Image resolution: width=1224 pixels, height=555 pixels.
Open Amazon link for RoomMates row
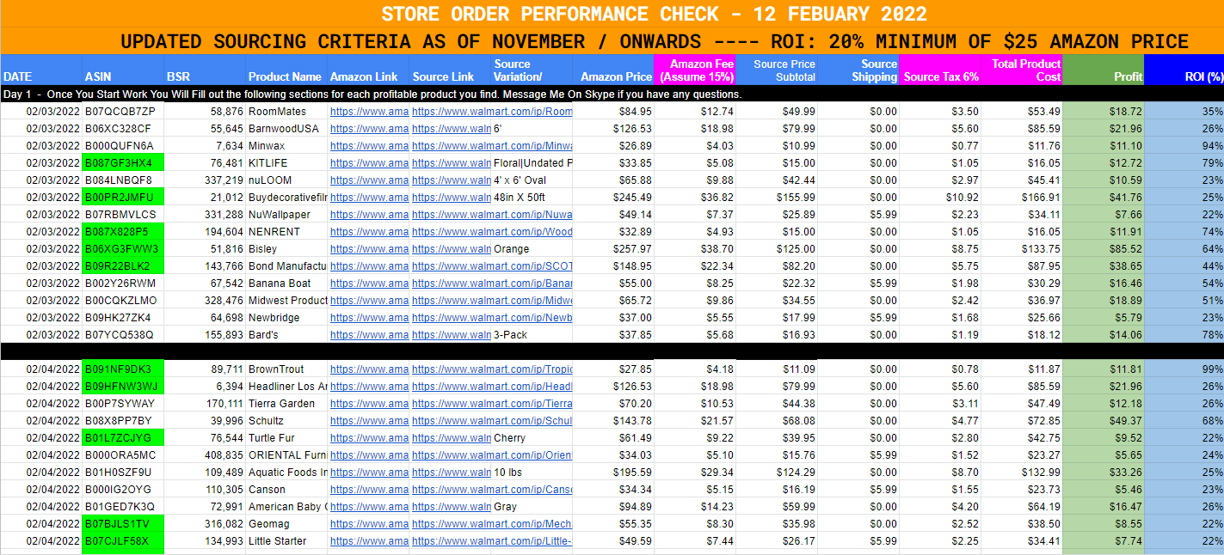(x=369, y=111)
